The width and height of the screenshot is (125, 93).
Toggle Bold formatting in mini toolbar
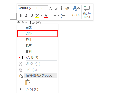pos(21,16)
